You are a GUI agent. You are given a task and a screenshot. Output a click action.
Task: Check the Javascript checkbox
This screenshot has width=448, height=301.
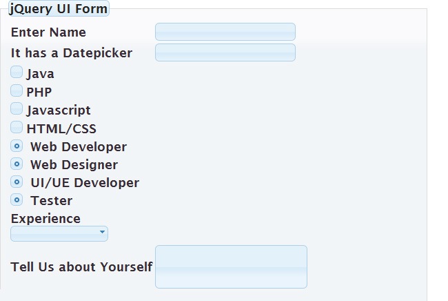click(17, 109)
